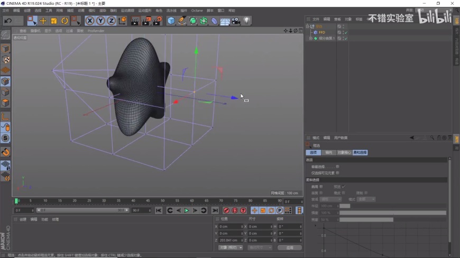Open the Deformer objects icon

(x=215, y=21)
